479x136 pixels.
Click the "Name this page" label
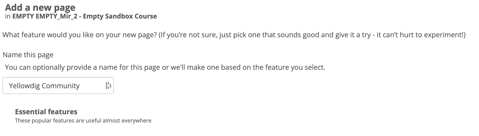28,55
